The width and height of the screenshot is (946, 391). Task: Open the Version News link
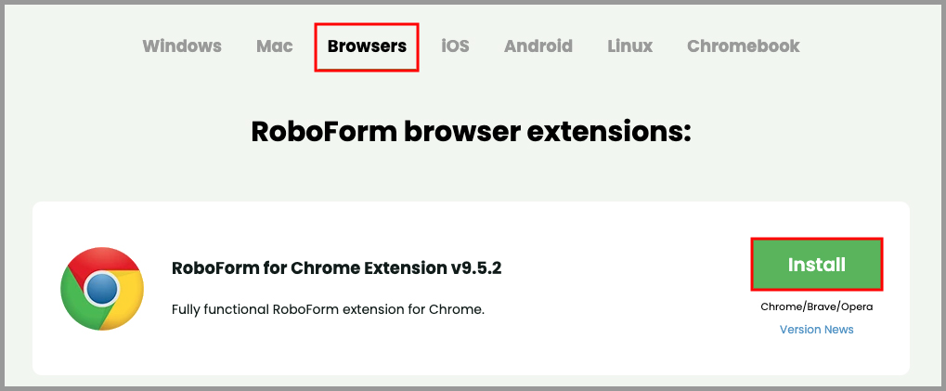click(x=816, y=330)
